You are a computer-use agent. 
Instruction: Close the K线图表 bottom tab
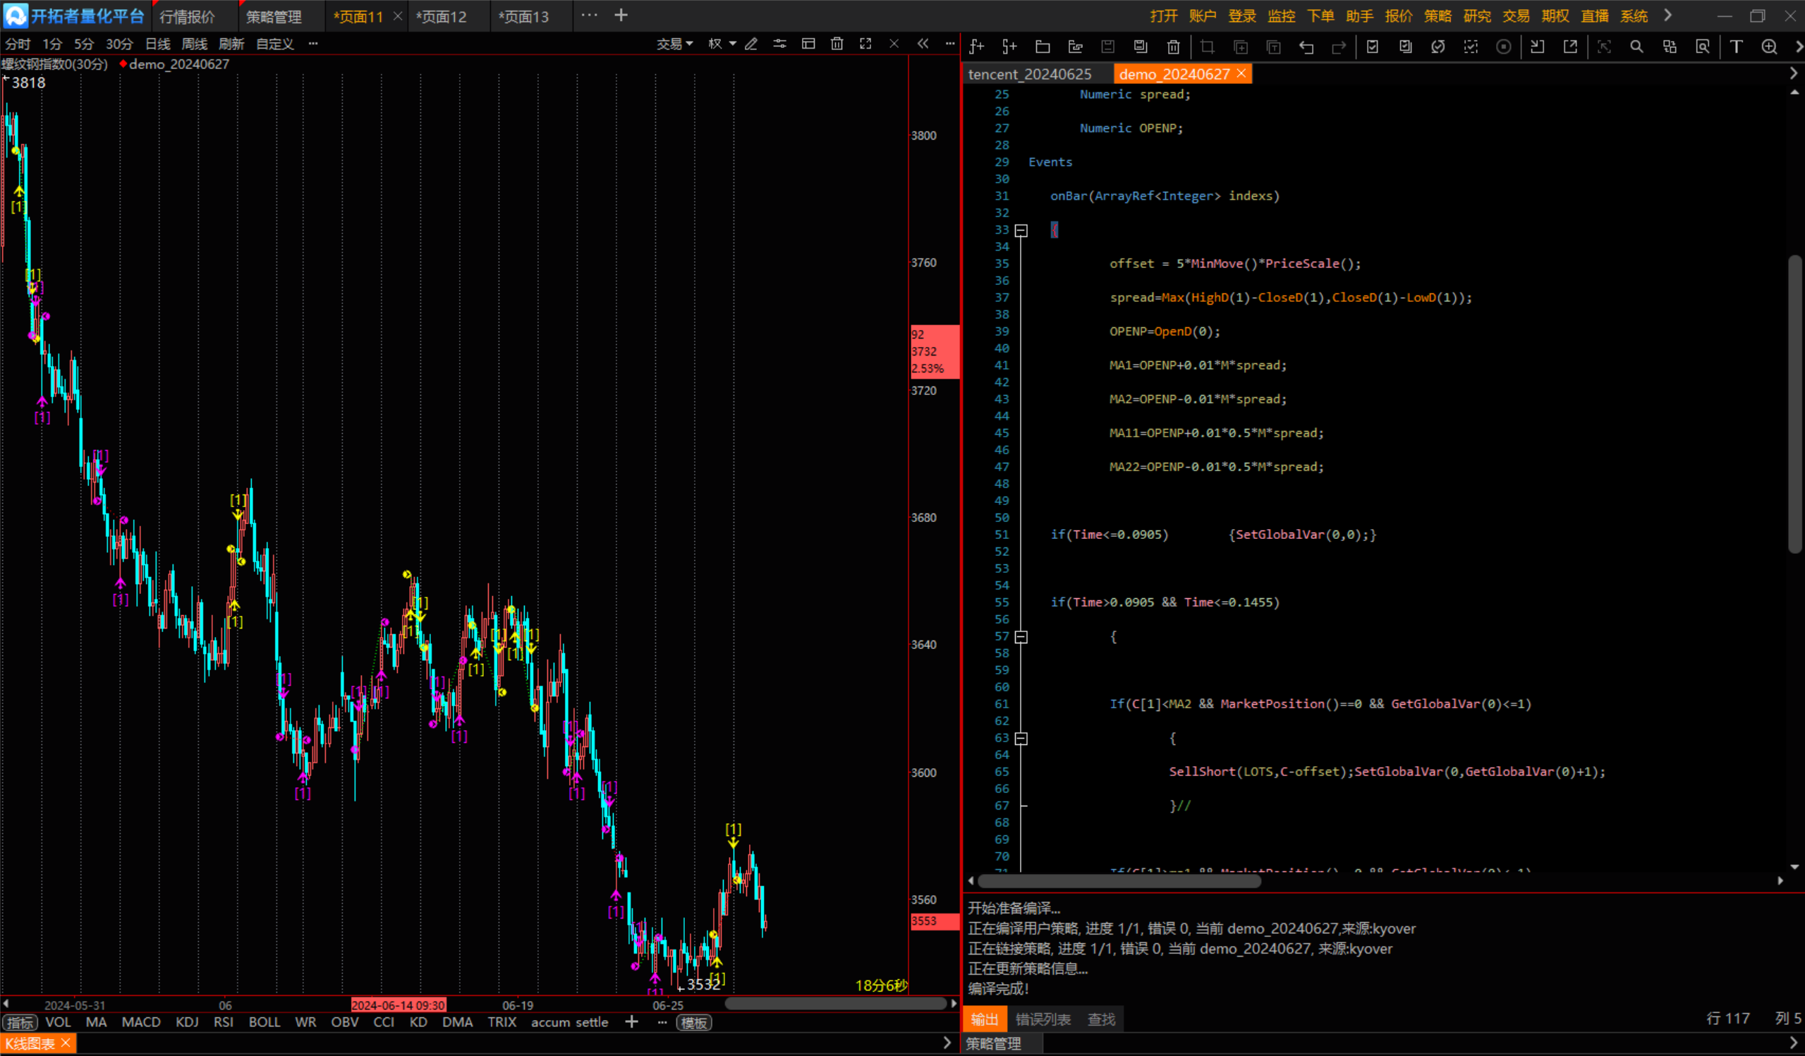[65, 1043]
